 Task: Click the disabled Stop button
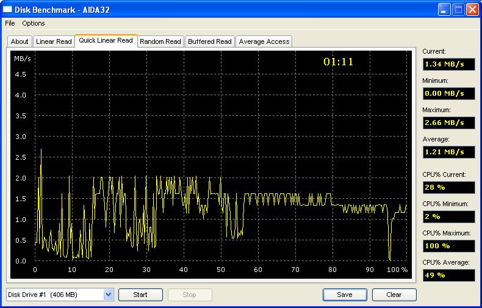(x=190, y=295)
